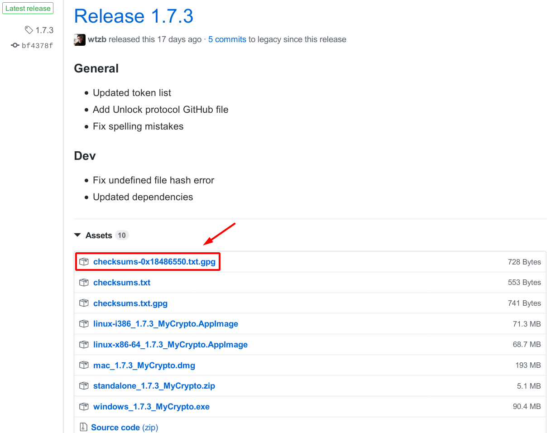Click the package icon beside mac_1.7.3_MyCrypto.dmg
560x433 pixels.
[x=84, y=365]
